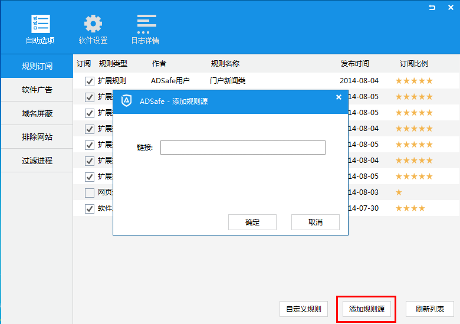Click 添加规则源 button
Image resolution: width=460 pixels, height=324 pixels.
click(367, 309)
